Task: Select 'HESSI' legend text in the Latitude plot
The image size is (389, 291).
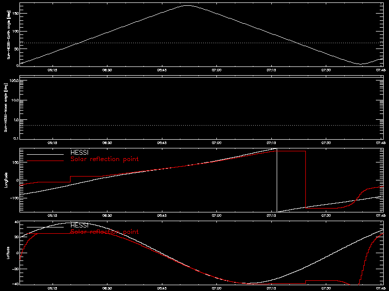Action: pos(79,225)
